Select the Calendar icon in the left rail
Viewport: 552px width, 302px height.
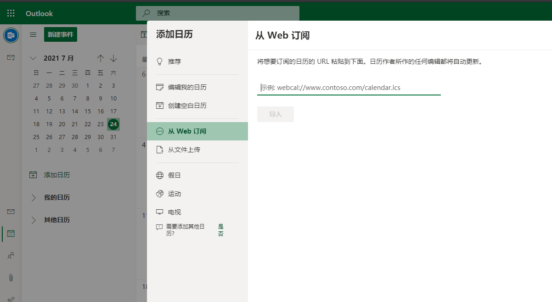coord(10,233)
